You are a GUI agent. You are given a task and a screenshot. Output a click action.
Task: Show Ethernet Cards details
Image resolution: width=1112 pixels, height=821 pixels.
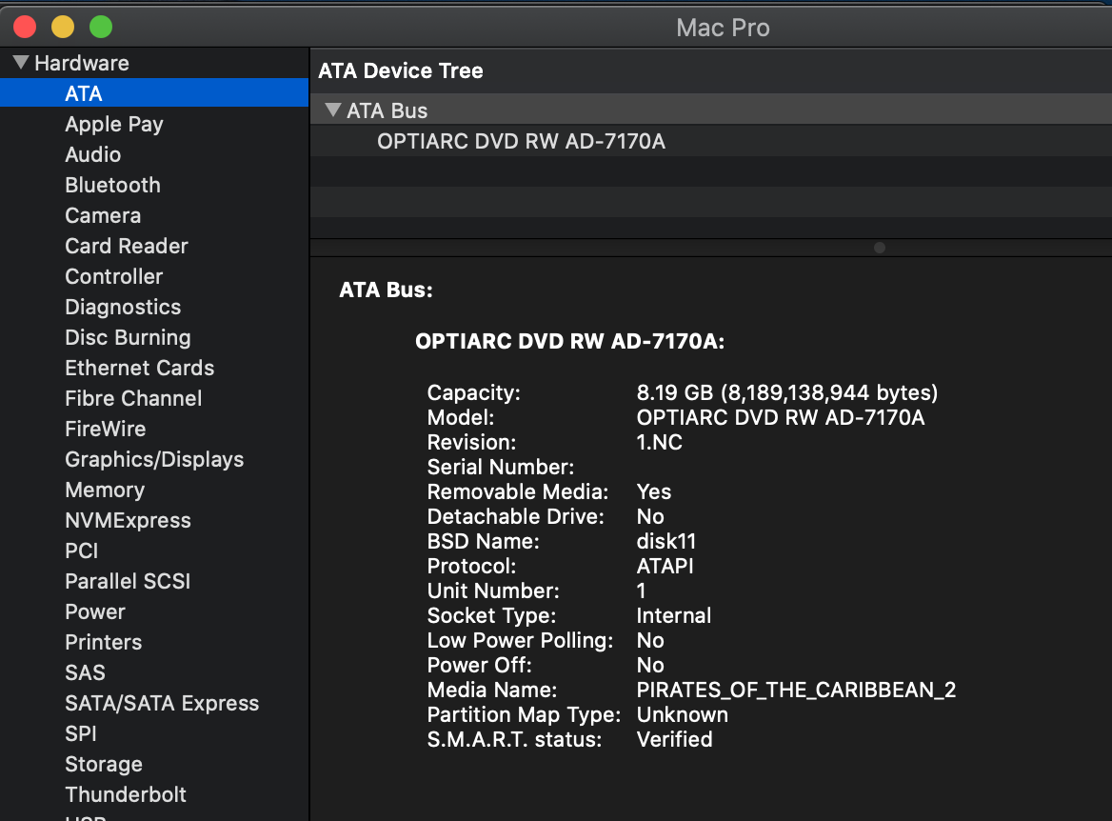(x=139, y=368)
